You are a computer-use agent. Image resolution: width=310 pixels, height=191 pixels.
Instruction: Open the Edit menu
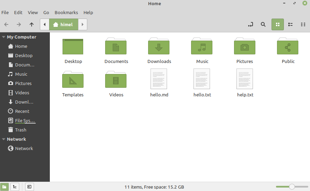click(x=18, y=12)
